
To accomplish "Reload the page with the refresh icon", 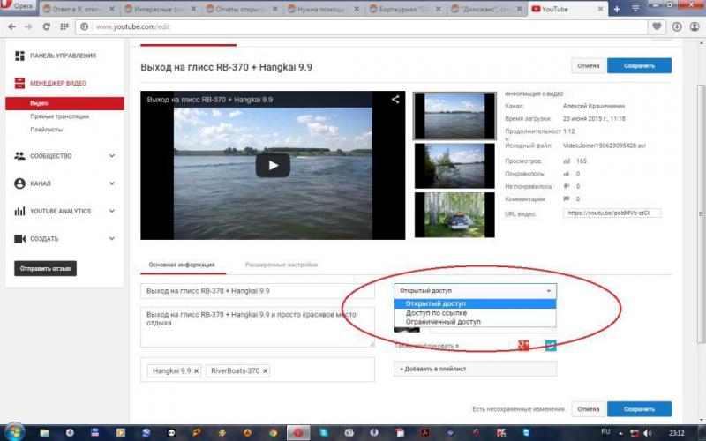I will click(x=47, y=26).
